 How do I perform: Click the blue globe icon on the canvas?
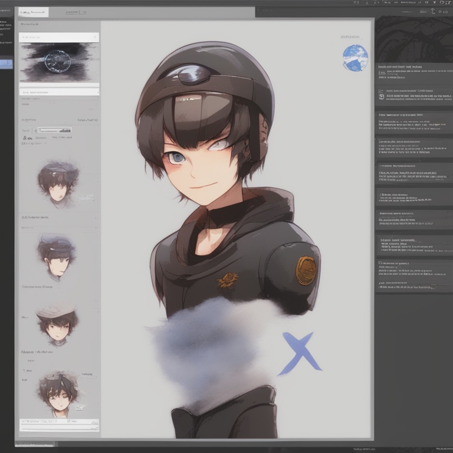pyautogui.click(x=355, y=58)
